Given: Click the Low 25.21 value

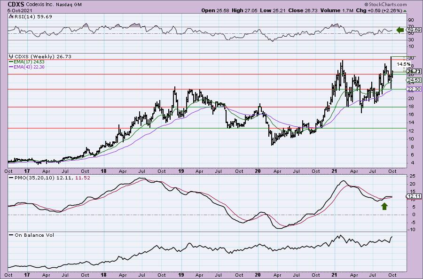Looking at the screenshot, I should tap(273, 10).
